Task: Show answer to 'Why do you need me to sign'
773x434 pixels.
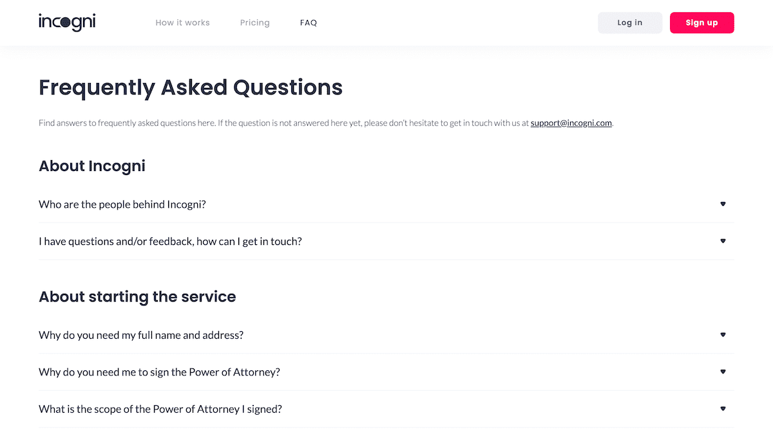Action: pos(159,372)
